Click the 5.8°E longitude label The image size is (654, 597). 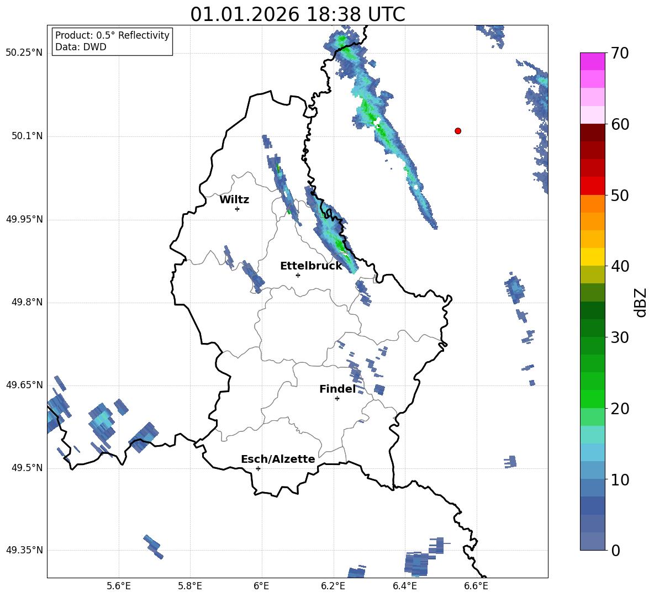[190, 586]
